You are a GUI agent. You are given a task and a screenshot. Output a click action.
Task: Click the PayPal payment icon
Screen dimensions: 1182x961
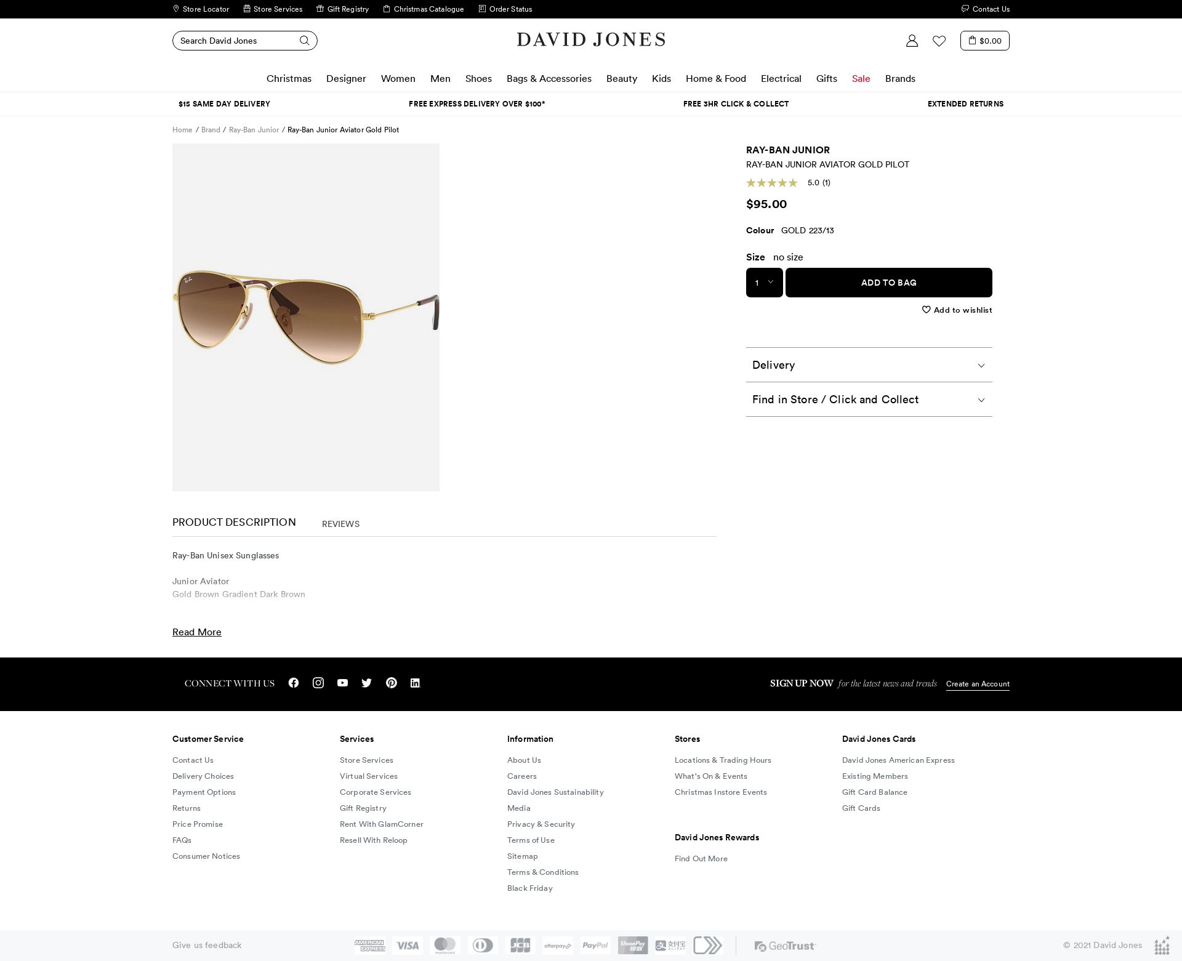tap(595, 945)
